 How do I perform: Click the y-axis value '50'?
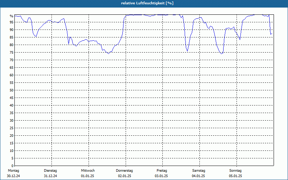pyautogui.click(x=12, y=90)
